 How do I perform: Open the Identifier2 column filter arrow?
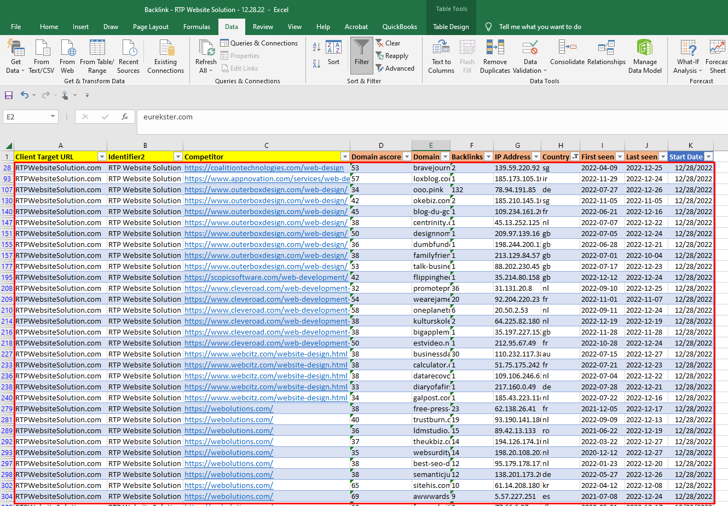point(178,157)
